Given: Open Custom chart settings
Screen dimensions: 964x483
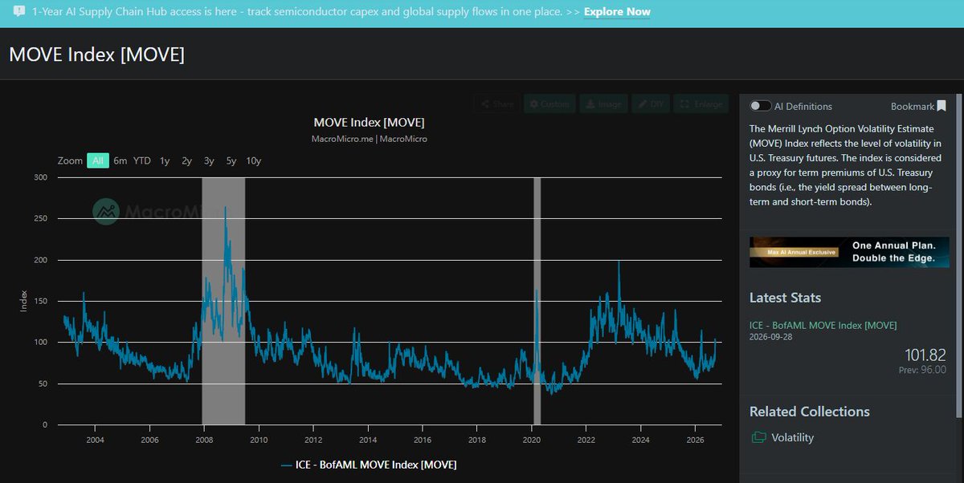Looking at the screenshot, I should click(x=549, y=104).
